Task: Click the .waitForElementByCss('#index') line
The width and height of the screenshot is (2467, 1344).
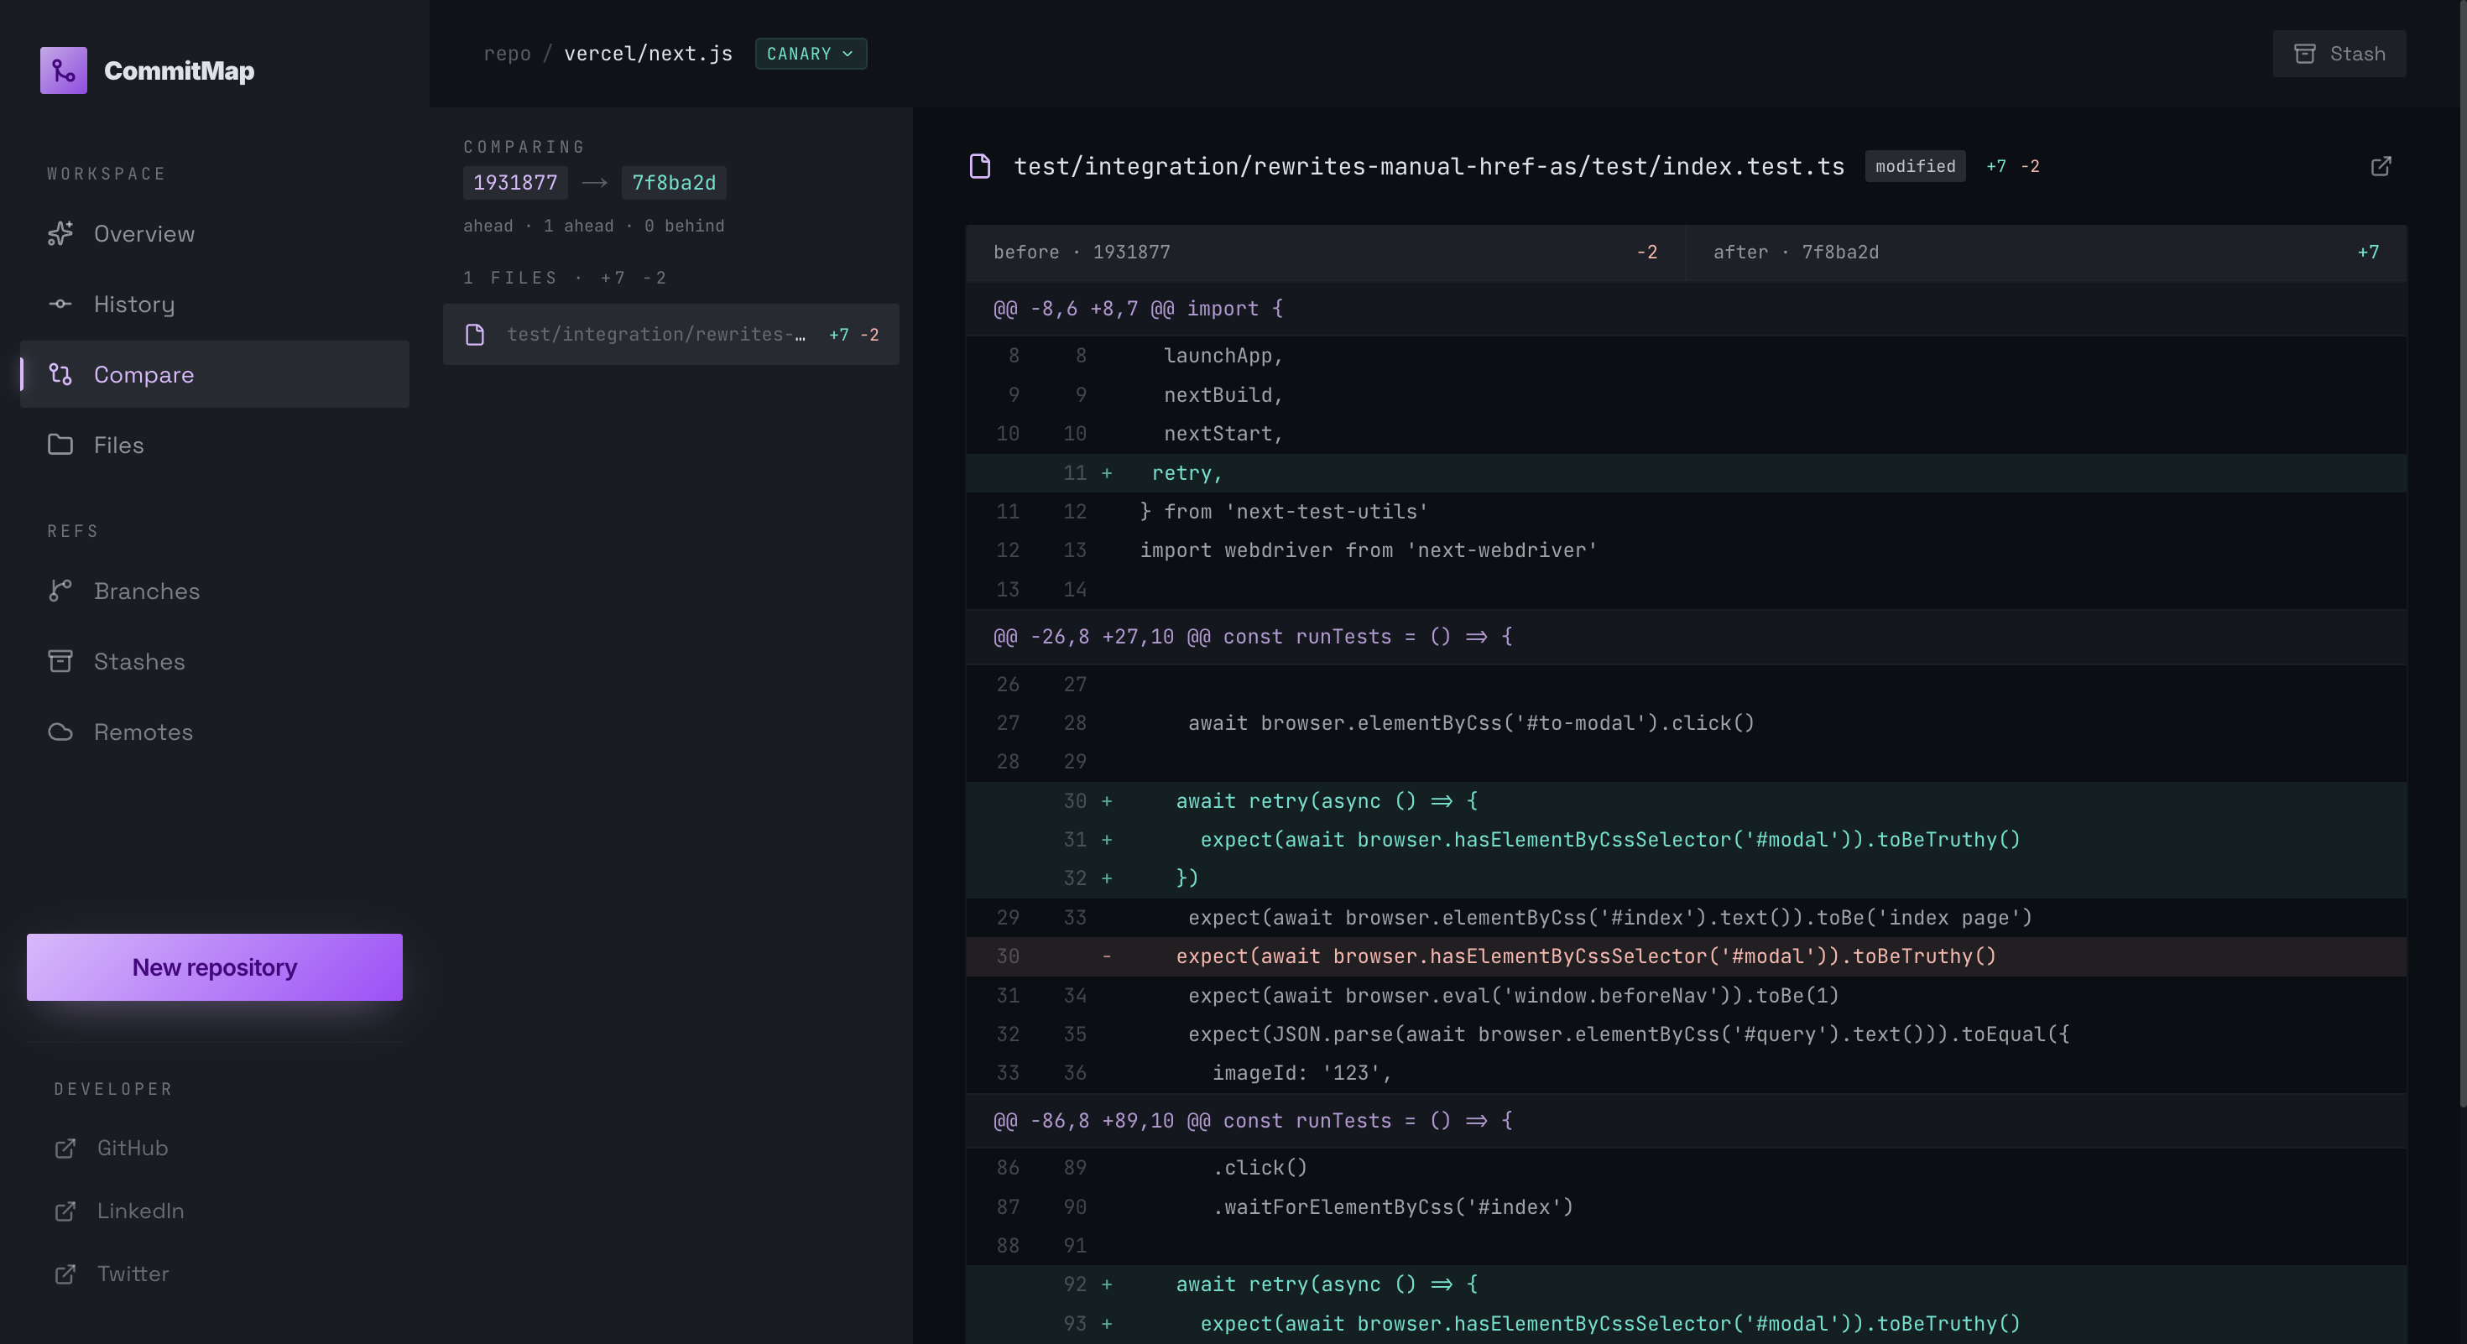Action: [x=1686, y=1207]
